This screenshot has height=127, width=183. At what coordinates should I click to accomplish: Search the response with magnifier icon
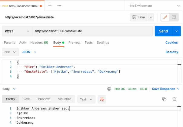coord(175,99)
